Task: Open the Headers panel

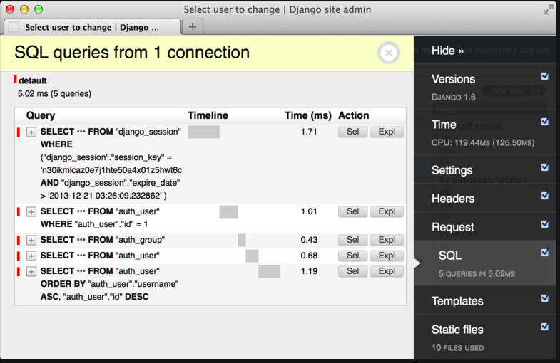Action: click(x=453, y=199)
